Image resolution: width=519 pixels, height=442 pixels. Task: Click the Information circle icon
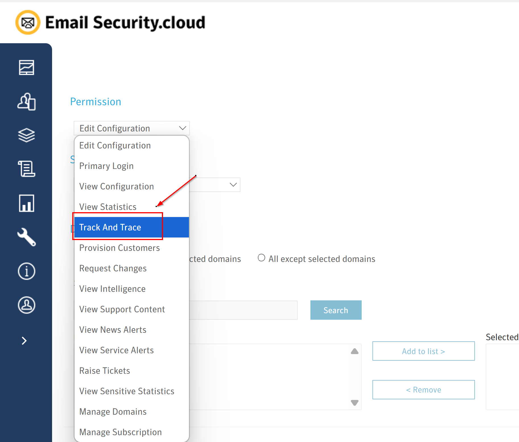pos(26,271)
